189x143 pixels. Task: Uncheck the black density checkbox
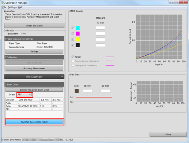(73, 45)
